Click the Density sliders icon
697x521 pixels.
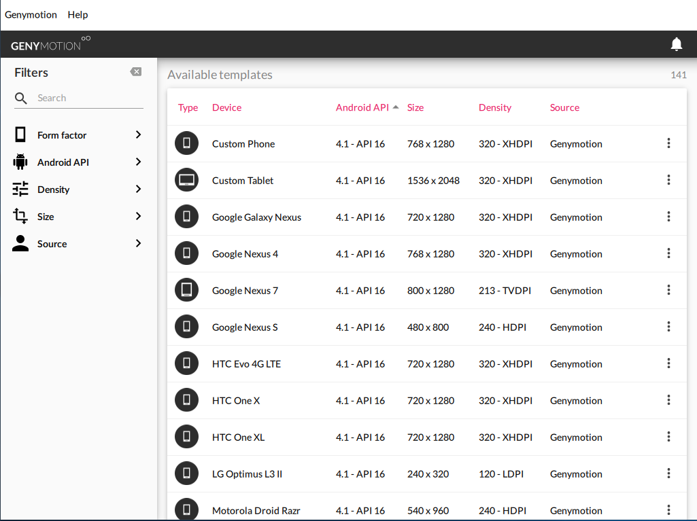tap(20, 190)
